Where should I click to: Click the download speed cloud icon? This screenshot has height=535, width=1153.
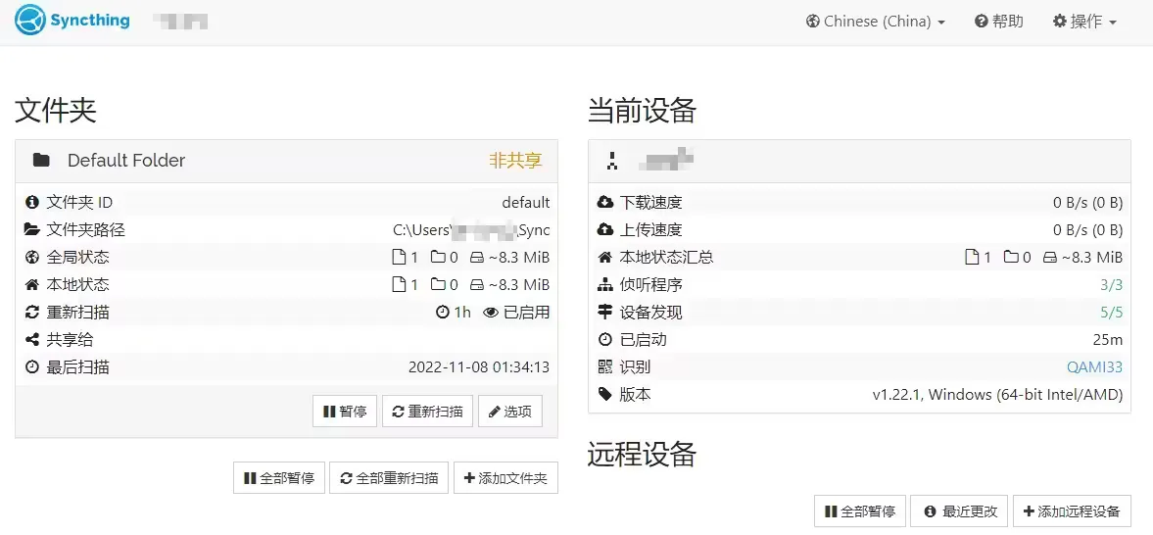coord(604,203)
